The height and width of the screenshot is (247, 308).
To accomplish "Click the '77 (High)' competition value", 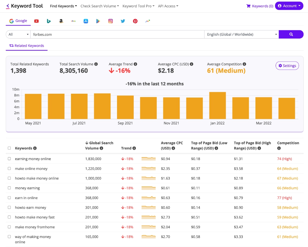I will (x=285, y=198).
